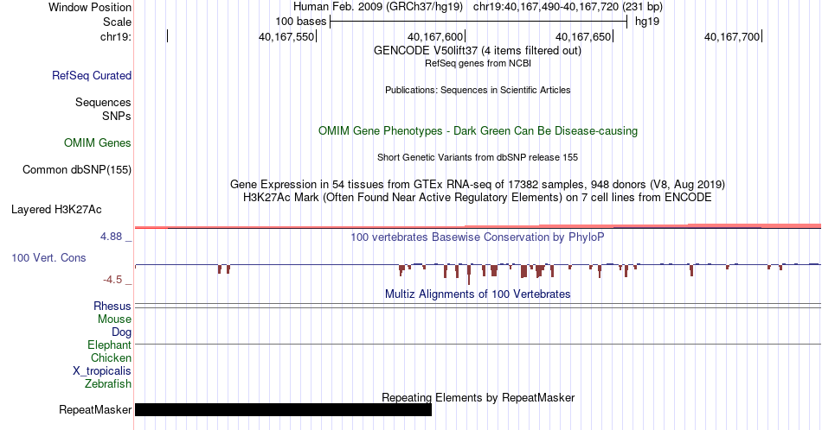Click the 4.88 PhyloP upper scale value
Image resolution: width=822 pixels, height=430 pixels.
[111, 237]
